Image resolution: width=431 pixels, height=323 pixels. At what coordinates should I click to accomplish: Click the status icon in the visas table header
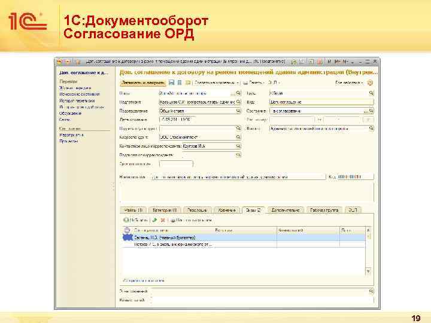[x=127, y=230]
